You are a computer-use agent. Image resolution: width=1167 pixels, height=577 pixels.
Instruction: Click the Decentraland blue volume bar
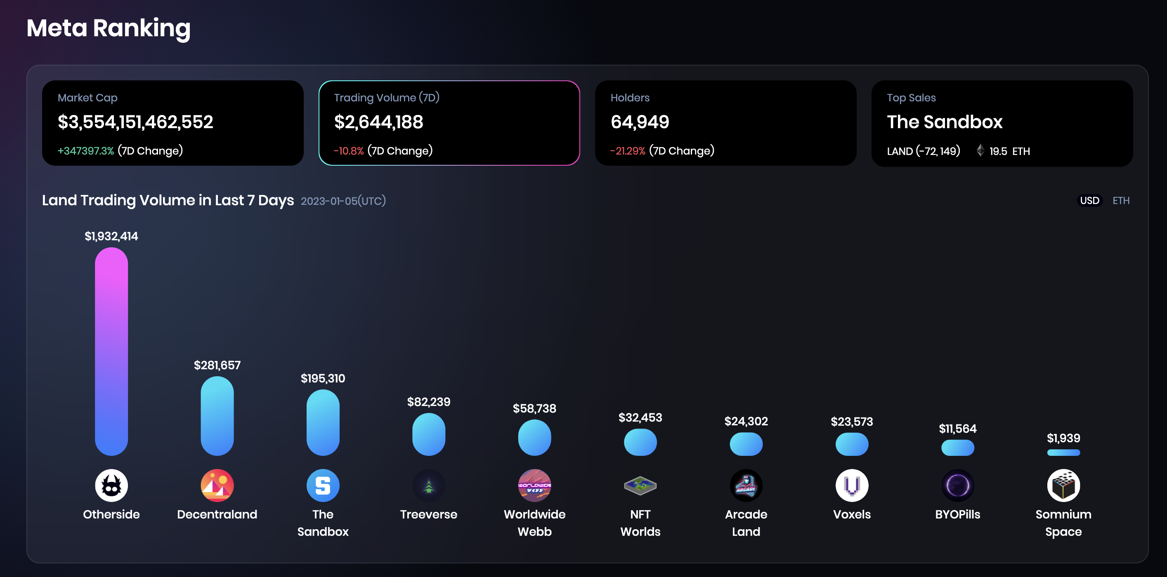pyautogui.click(x=217, y=416)
